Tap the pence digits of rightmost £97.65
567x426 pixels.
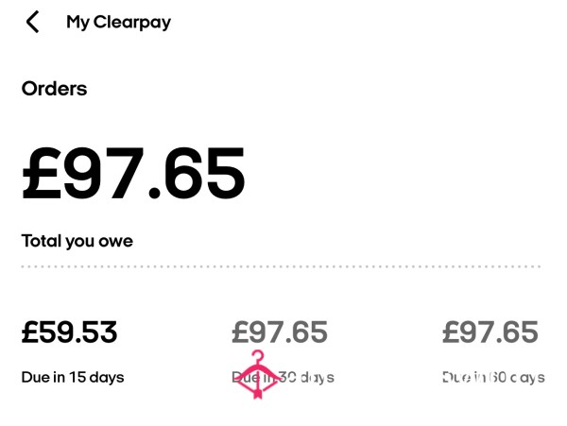[x=521, y=332]
